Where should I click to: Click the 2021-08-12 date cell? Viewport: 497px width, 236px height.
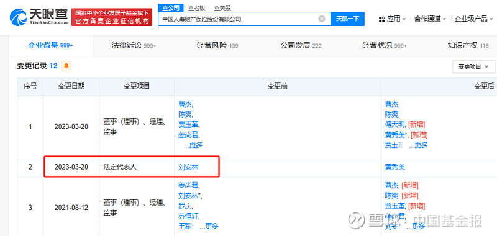[x=71, y=208]
